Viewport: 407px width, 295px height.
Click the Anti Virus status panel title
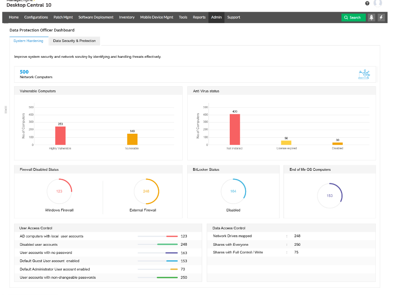(x=206, y=91)
